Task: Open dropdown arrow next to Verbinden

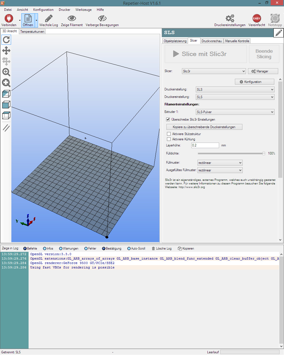Action: pyautogui.click(x=20, y=21)
